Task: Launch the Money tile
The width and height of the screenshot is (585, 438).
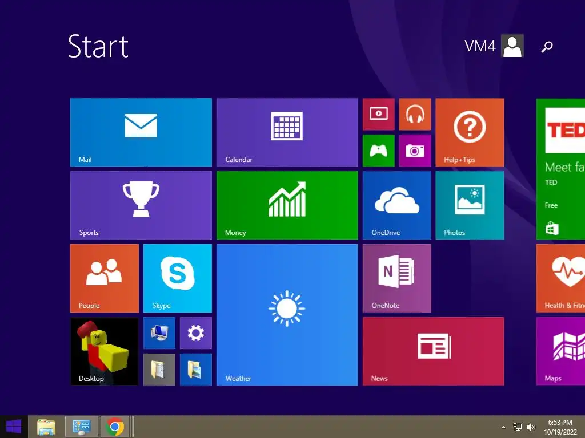Action: tap(287, 205)
